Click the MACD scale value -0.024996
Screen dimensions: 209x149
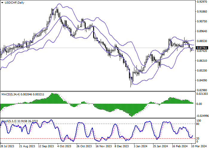pyautogui.click(x=202, y=116)
